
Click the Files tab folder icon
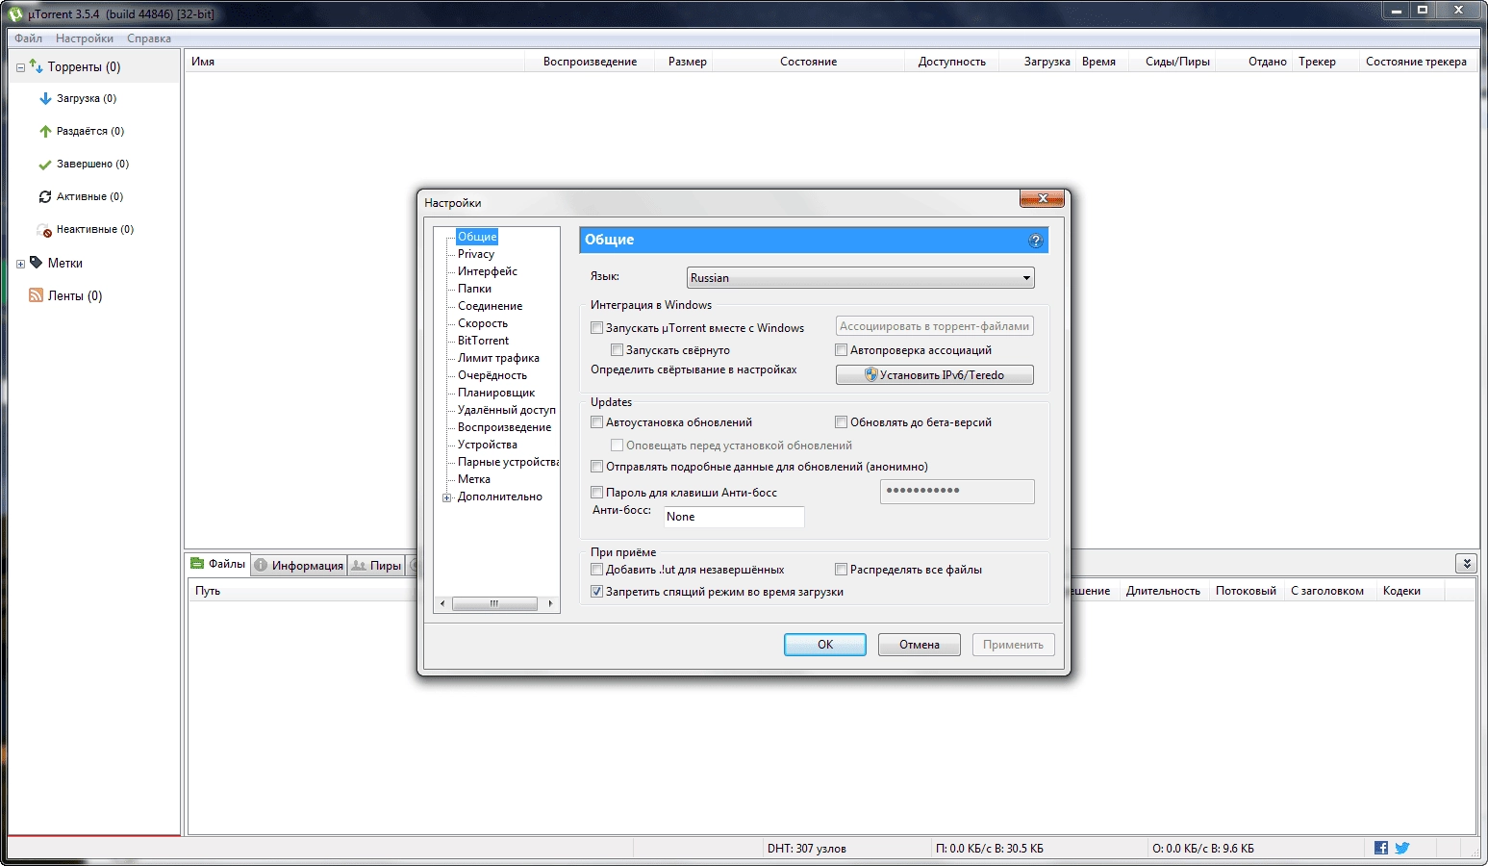(197, 564)
